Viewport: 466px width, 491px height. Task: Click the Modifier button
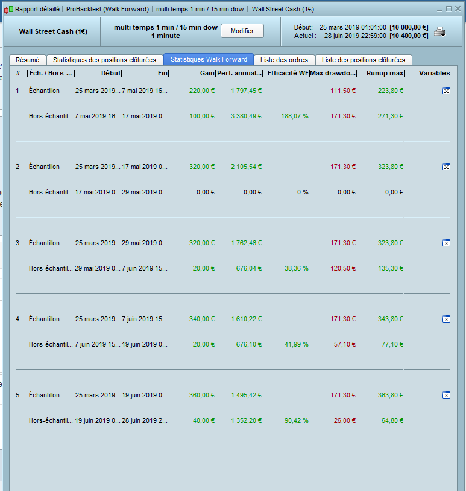coord(242,31)
